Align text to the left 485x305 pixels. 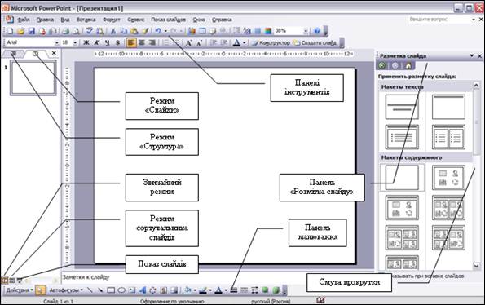coord(131,42)
